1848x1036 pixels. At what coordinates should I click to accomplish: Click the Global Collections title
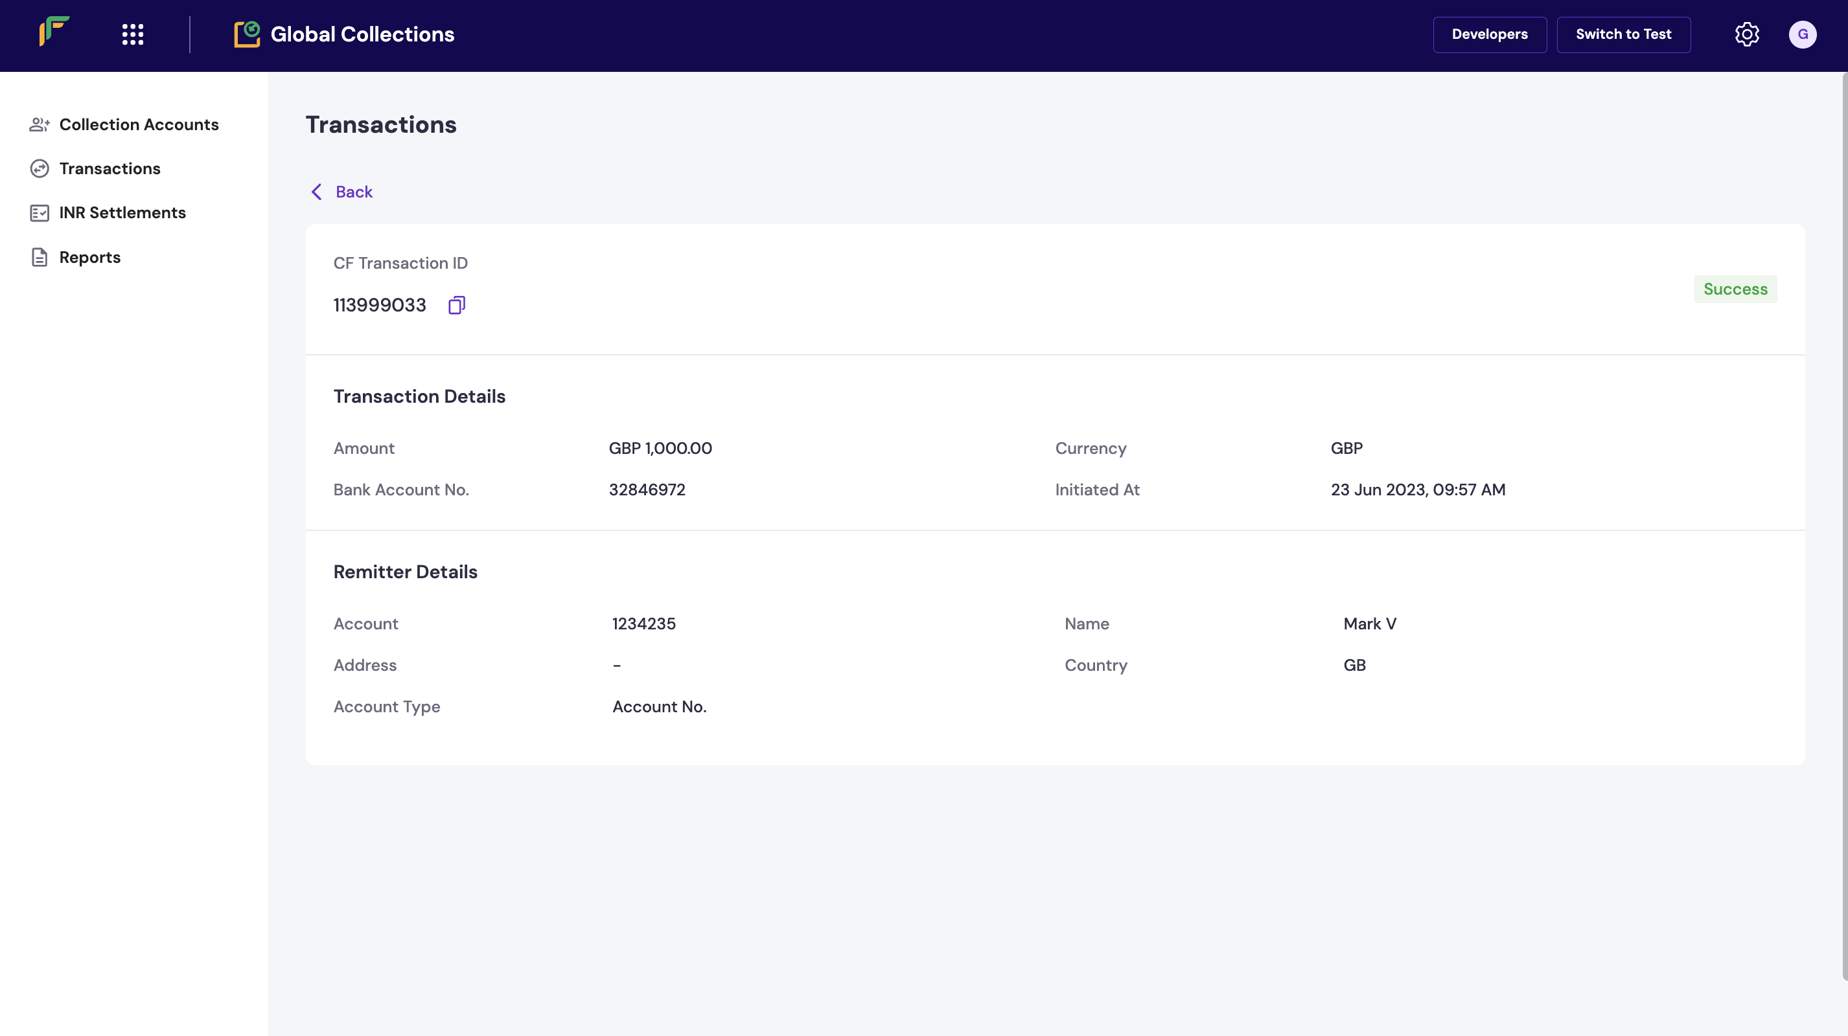[x=362, y=34]
